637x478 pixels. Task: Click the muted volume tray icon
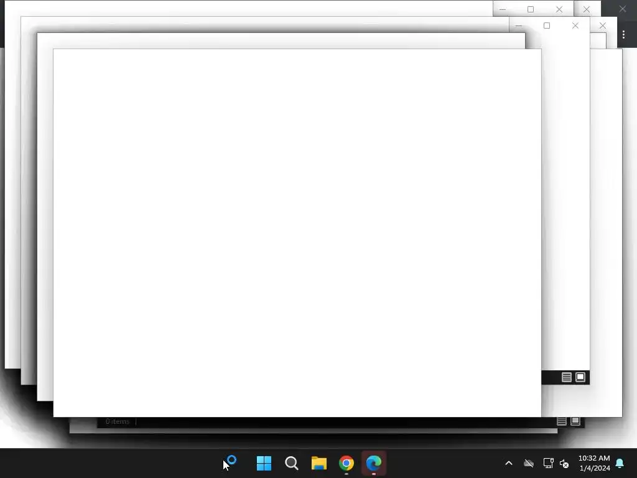(564, 463)
